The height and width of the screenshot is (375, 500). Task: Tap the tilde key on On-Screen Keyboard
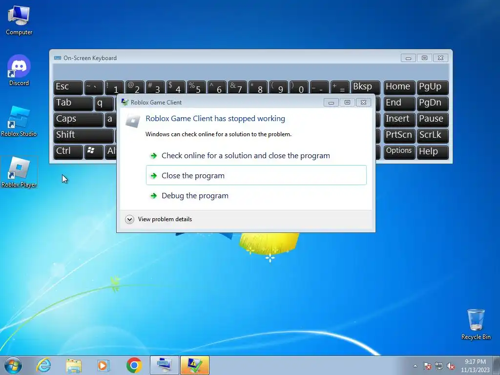pyautogui.click(x=94, y=87)
